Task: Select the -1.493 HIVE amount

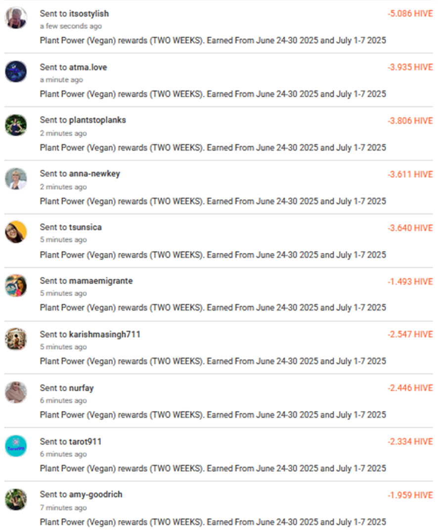Action: click(410, 282)
